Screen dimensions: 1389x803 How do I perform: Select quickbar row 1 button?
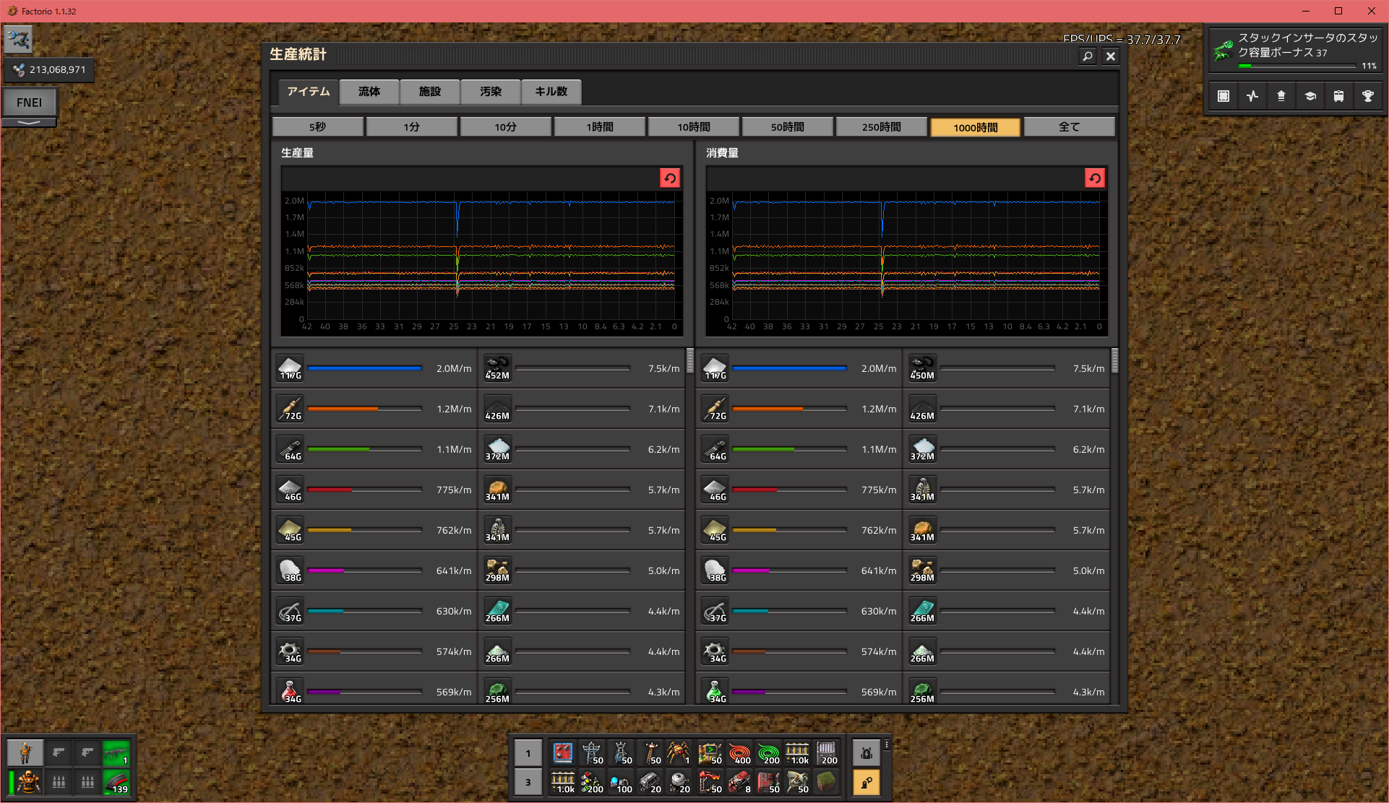point(528,753)
